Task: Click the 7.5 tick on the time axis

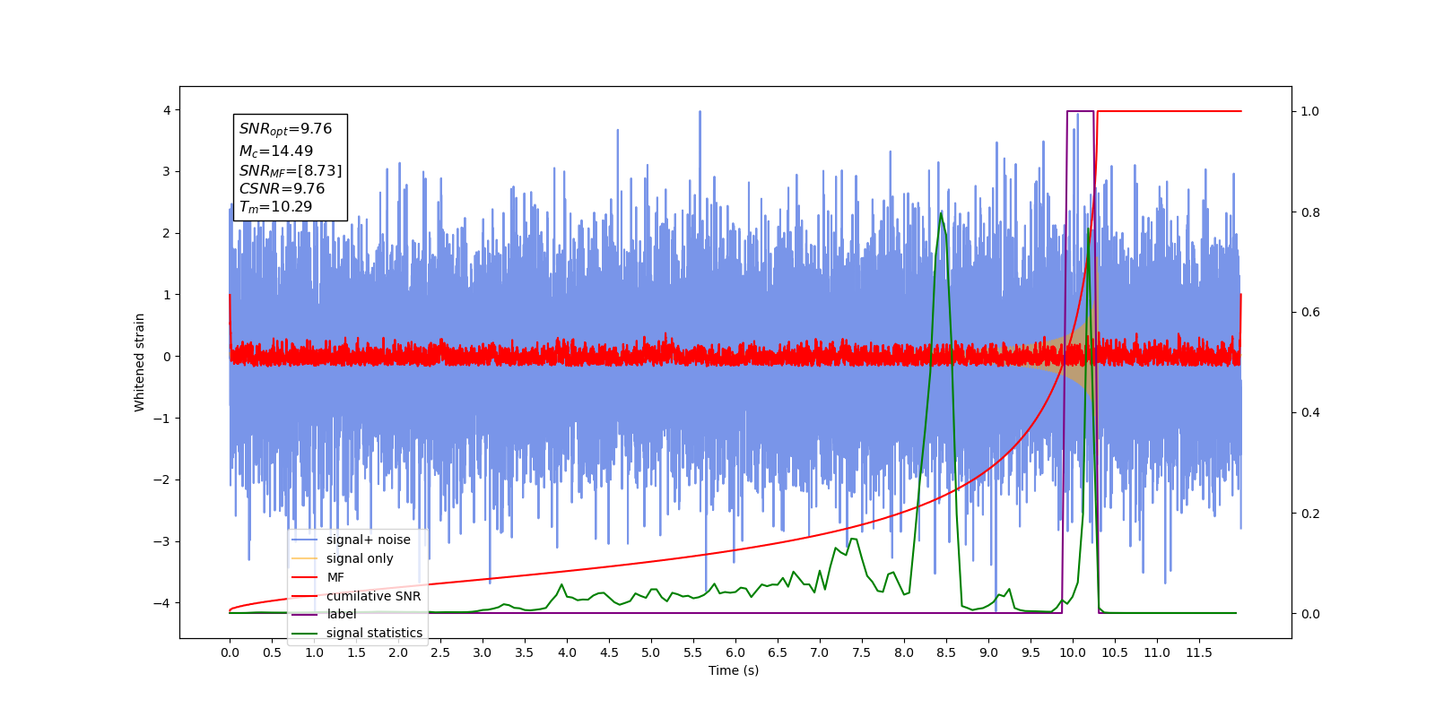Action: [x=862, y=652]
